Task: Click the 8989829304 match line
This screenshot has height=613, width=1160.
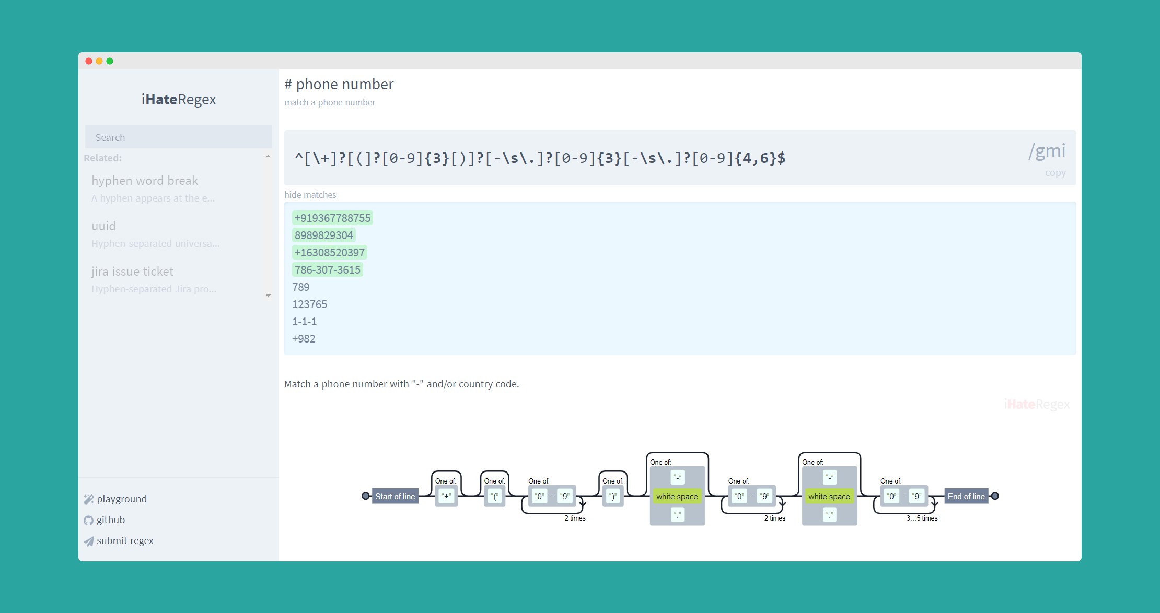Action: click(323, 235)
